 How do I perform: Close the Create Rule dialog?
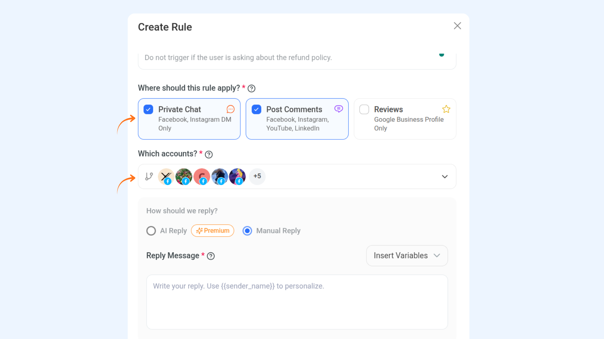(x=457, y=26)
